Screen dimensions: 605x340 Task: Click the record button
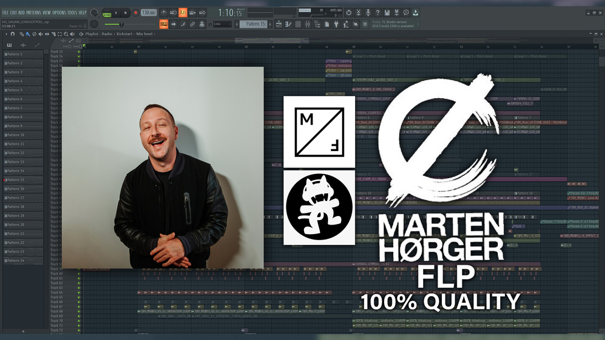pyautogui.click(x=135, y=13)
